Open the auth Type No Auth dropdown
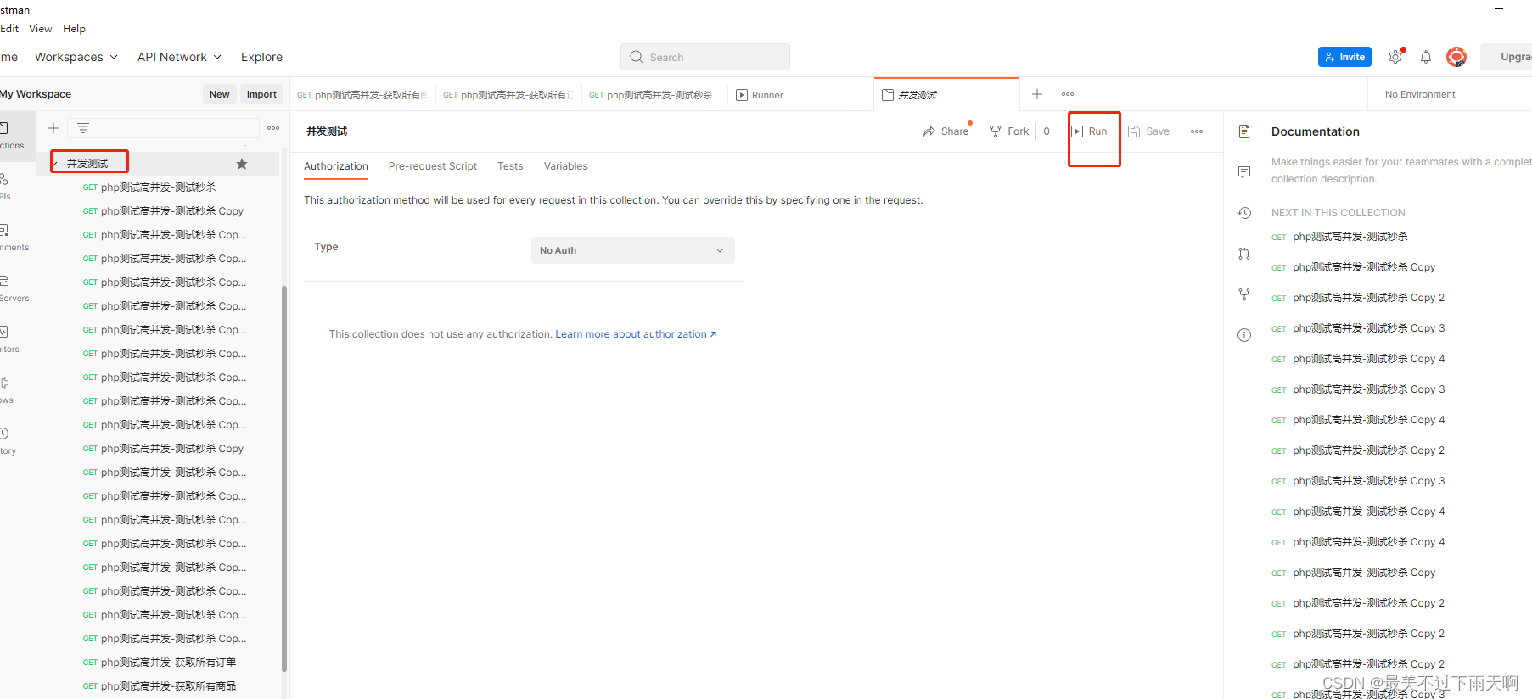Viewport: 1532px width, 699px height. click(632, 250)
